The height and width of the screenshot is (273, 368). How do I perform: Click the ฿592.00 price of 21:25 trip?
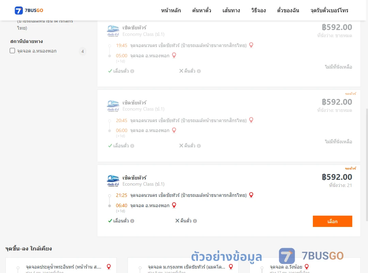point(337,177)
